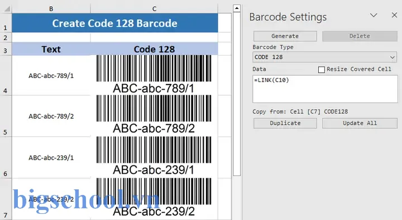Select the ABC-abc-789/1 barcode image
402x220 pixels.
coord(154,75)
